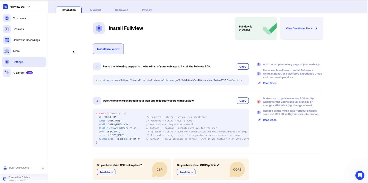Switch to the Installation tab
The height and width of the screenshot is (183, 368).
[x=69, y=10]
